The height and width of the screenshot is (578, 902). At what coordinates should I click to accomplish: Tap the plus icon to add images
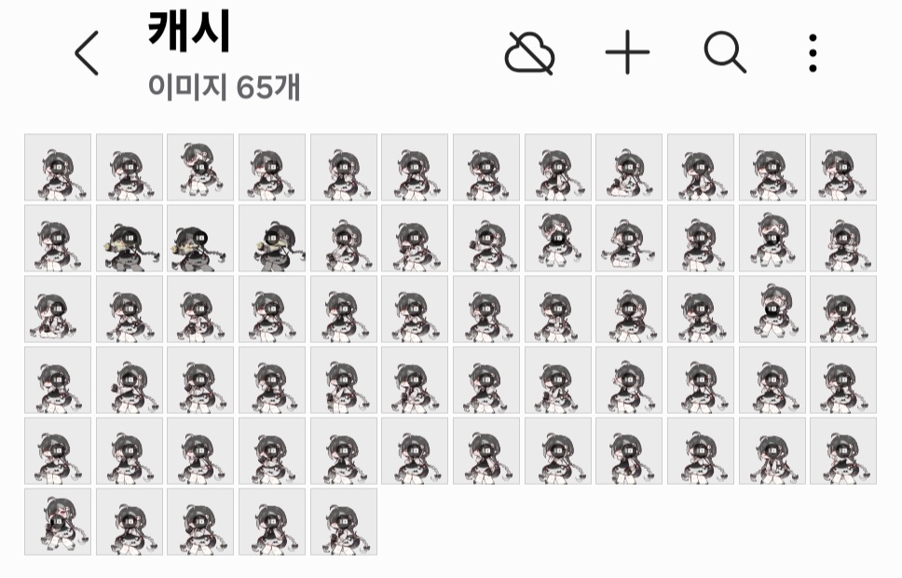(628, 52)
